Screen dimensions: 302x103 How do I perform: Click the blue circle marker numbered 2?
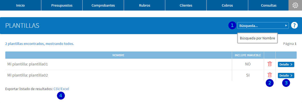click(x=270, y=83)
